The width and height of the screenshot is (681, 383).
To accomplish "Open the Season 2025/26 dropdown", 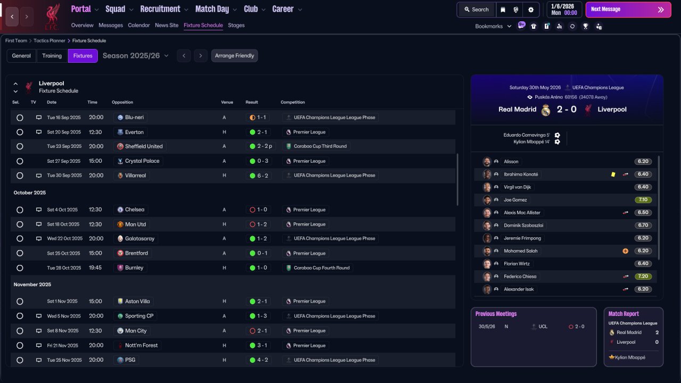I will [x=136, y=56].
